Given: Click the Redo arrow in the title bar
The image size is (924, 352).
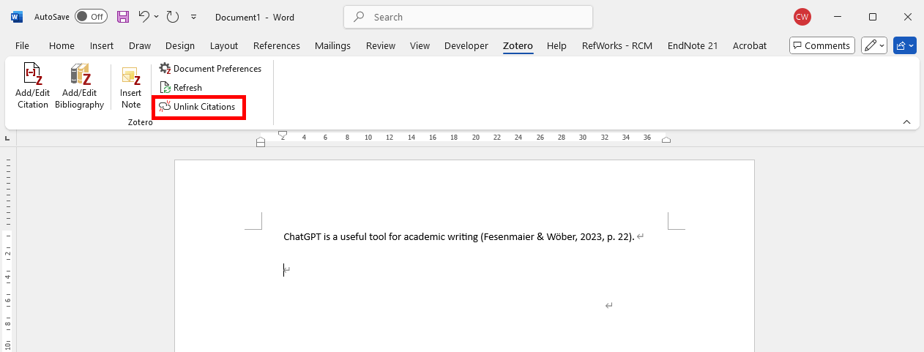Looking at the screenshot, I should (173, 17).
